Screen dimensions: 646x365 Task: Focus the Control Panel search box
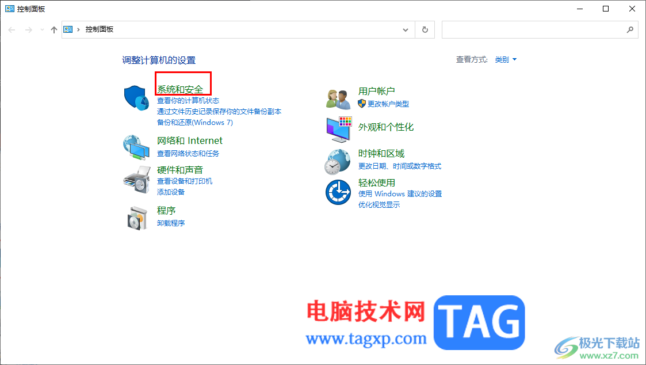coord(540,30)
